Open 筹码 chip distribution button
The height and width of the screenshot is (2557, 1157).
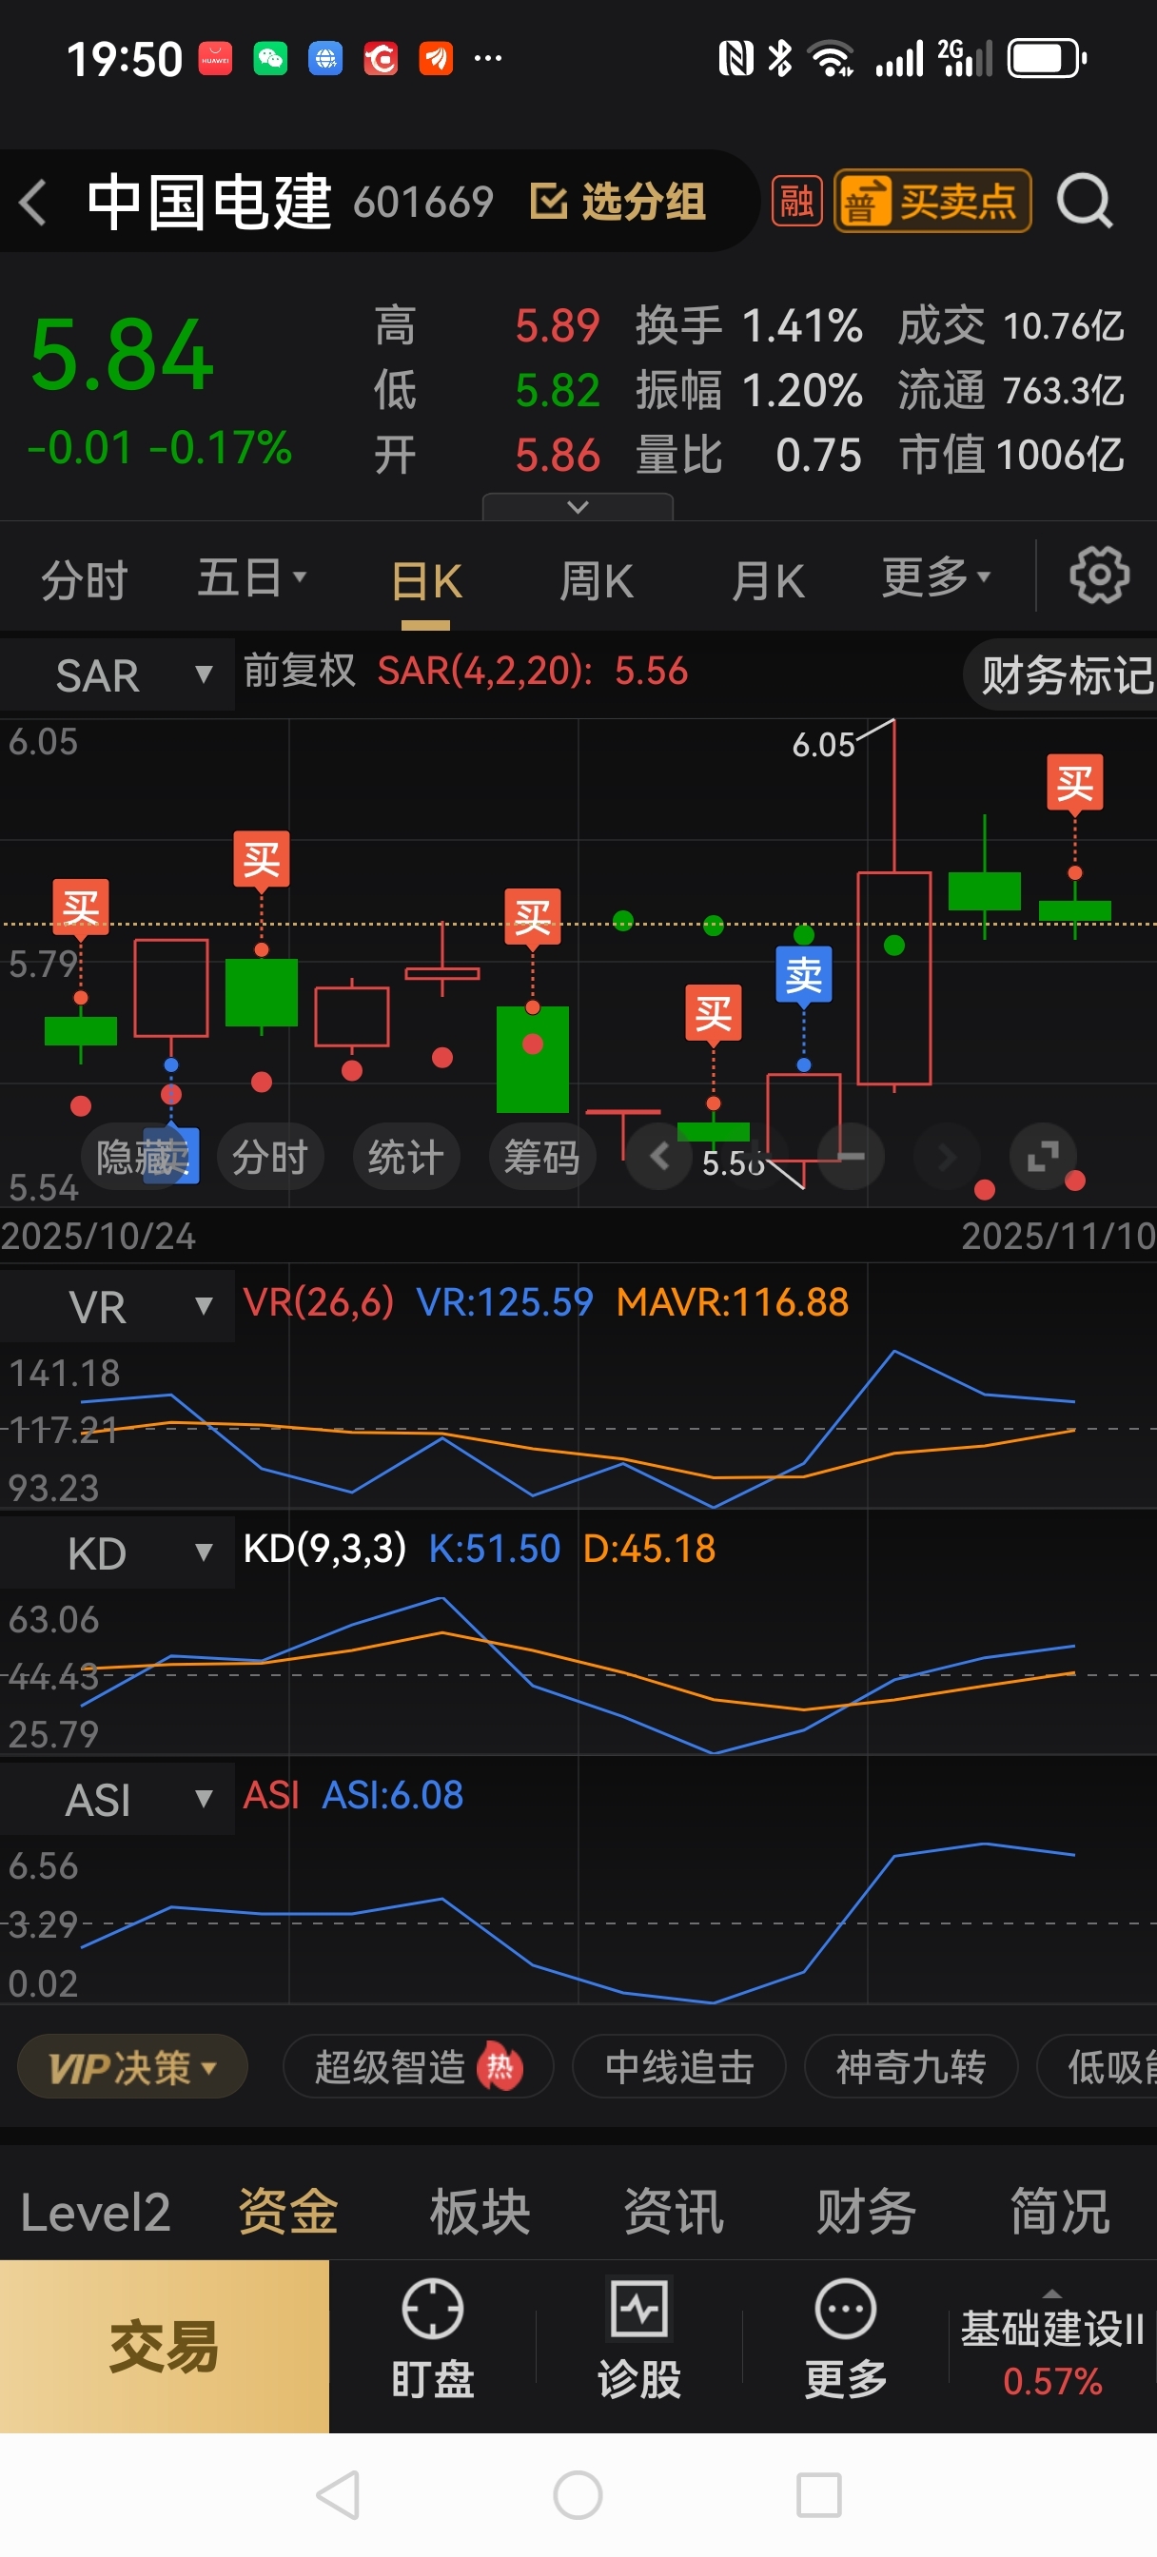[x=541, y=1157]
